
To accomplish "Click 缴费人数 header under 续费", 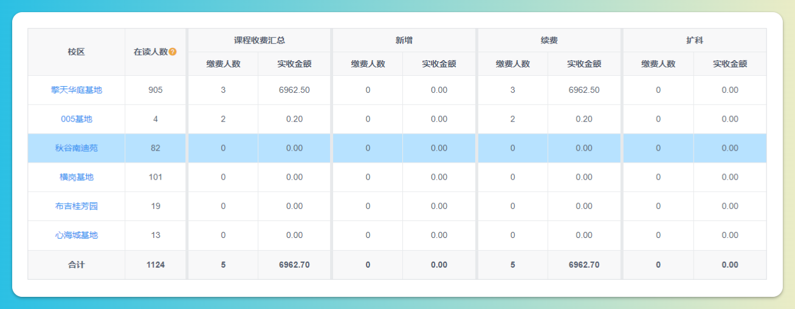I will click(513, 64).
